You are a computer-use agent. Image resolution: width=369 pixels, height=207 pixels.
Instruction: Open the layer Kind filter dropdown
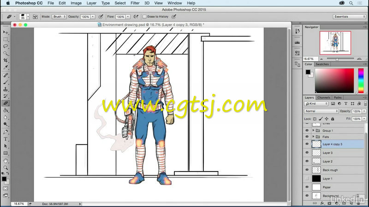316,103
